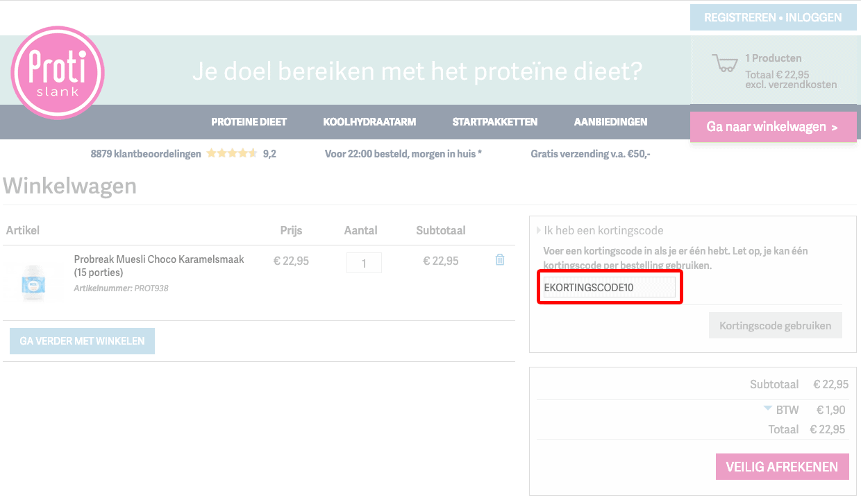Click 'GA VERDER MET WINKELEN' button
Image resolution: width=861 pixels, height=502 pixels.
pos(82,341)
